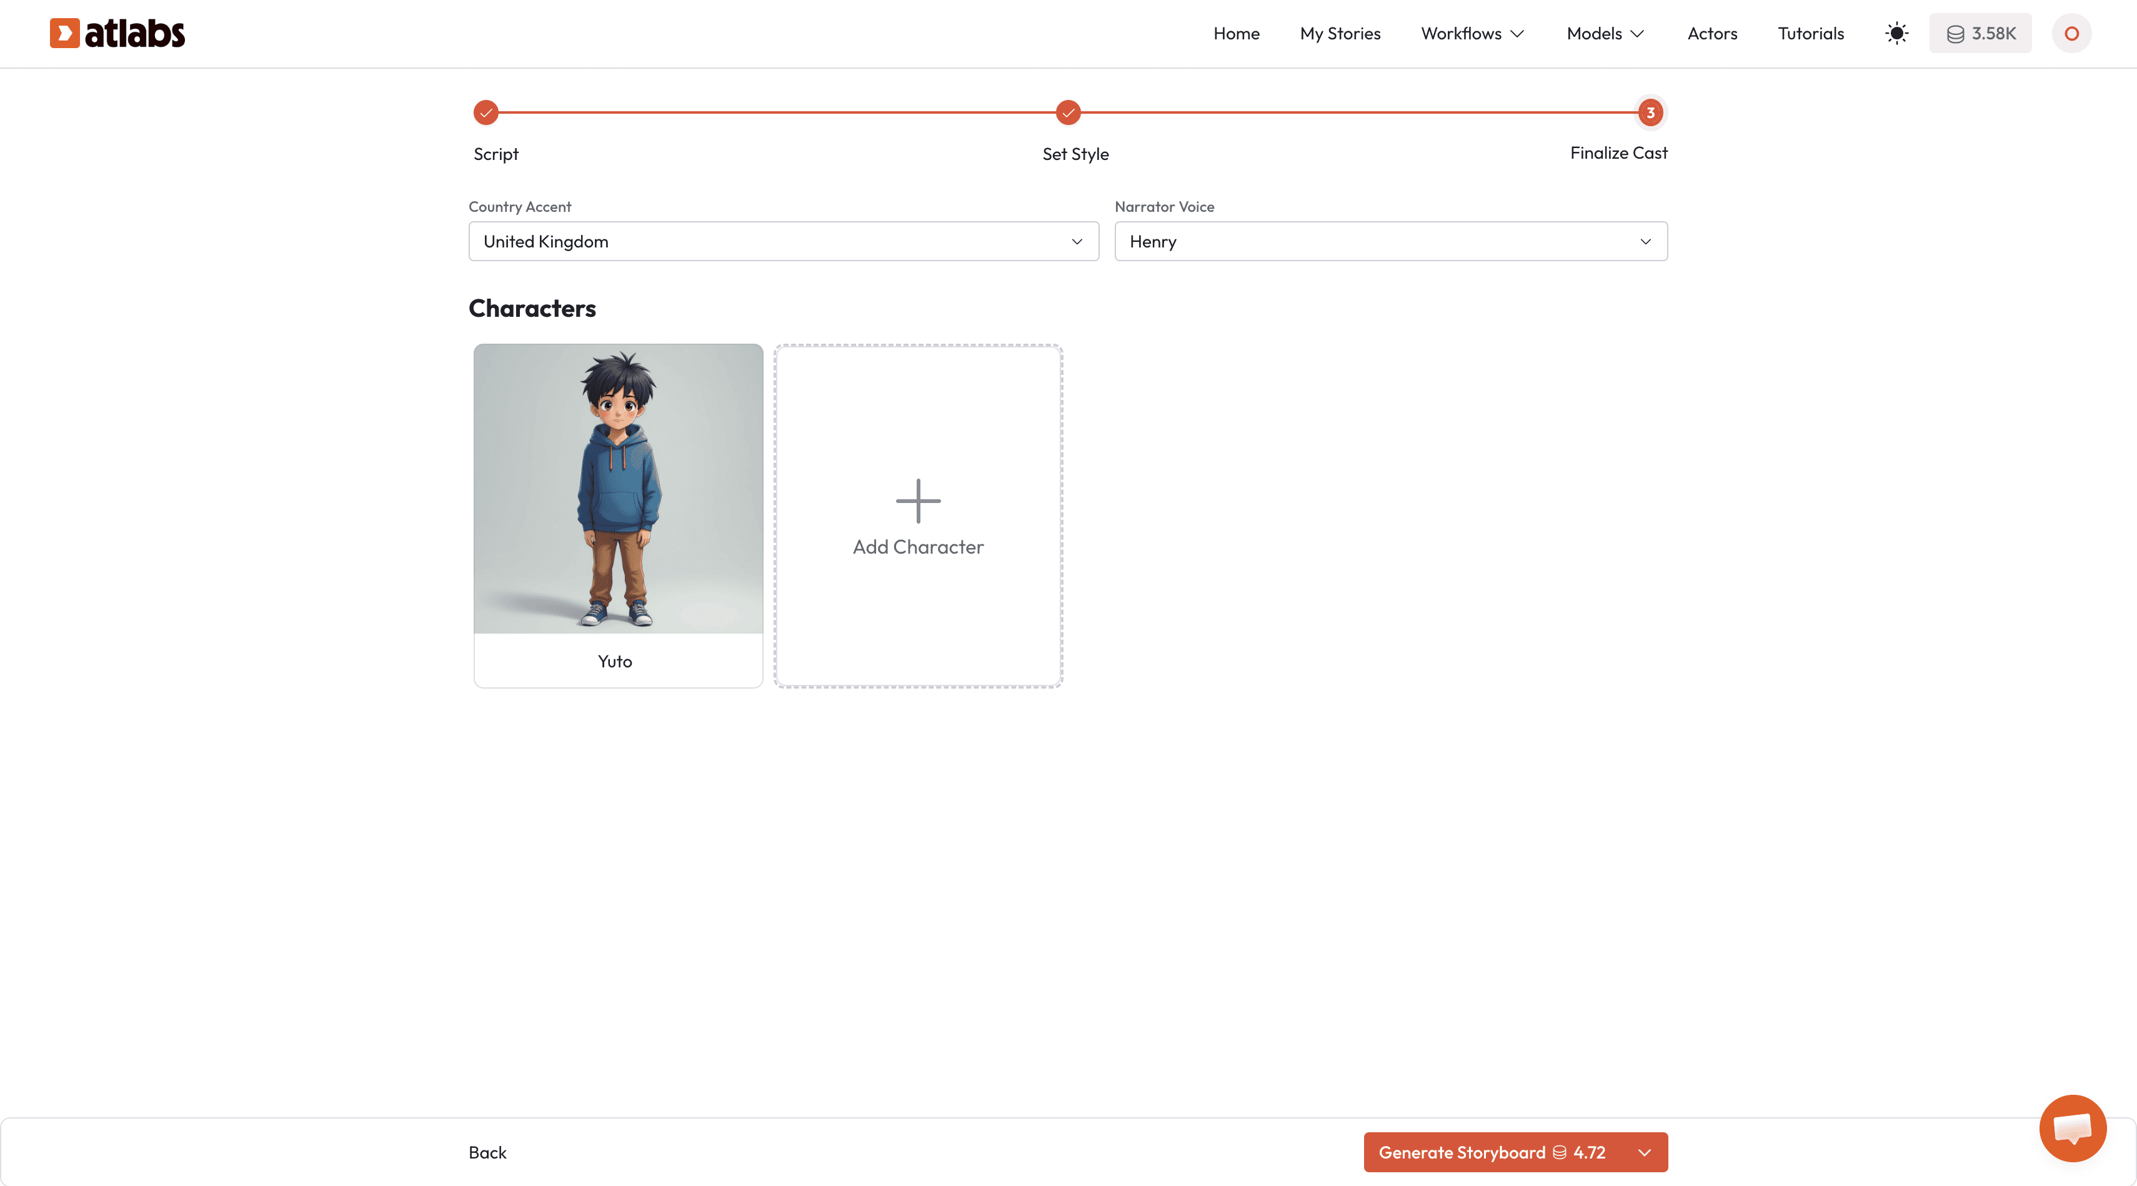The width and height of the screenshot is (2137, 1186).
Task: Select the Yuto character thumbnail
Action: 618,489
